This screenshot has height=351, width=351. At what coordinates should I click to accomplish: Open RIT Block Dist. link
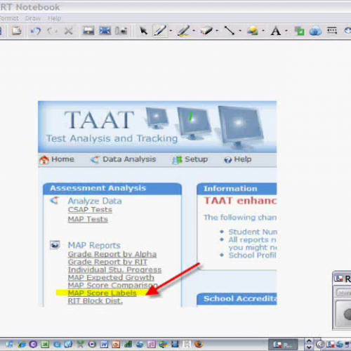click(95, 300)
